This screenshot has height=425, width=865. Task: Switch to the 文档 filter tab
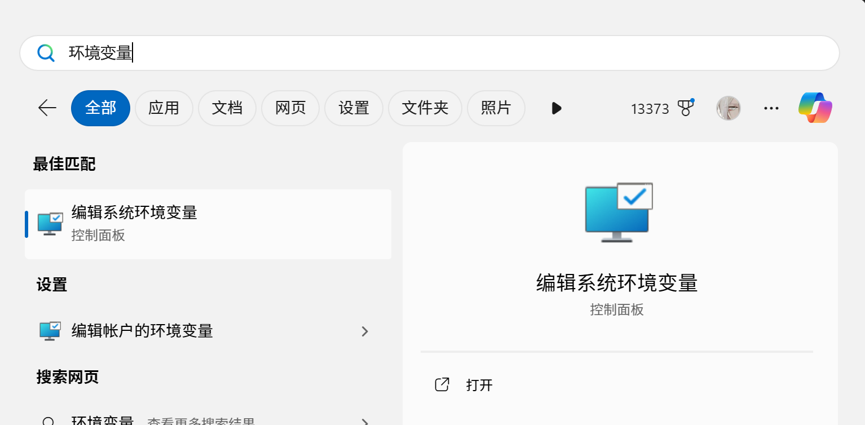[227, 108]
